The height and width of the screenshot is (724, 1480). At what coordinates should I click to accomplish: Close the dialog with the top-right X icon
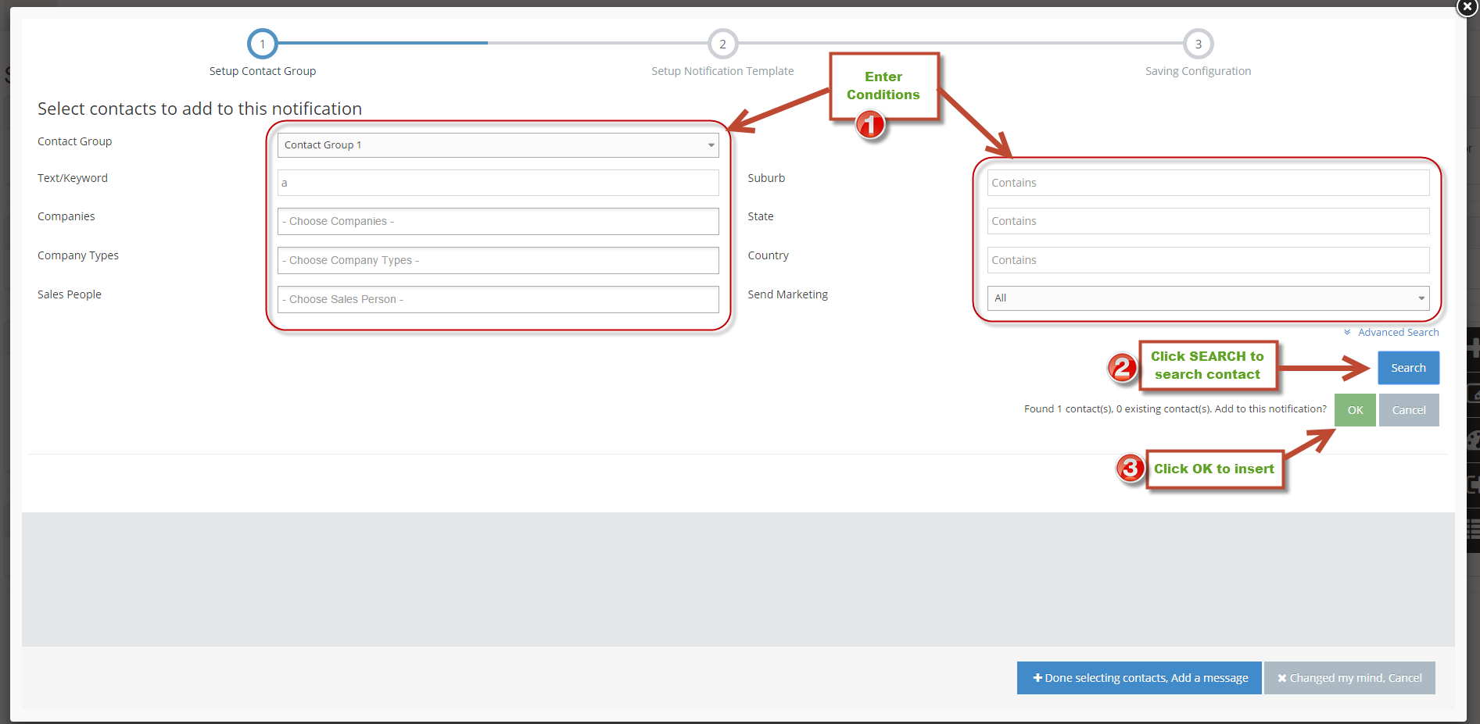click(x=1467, y=7)
